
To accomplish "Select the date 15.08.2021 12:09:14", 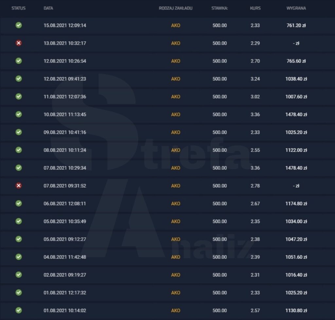I will click(x=65, y=26).
